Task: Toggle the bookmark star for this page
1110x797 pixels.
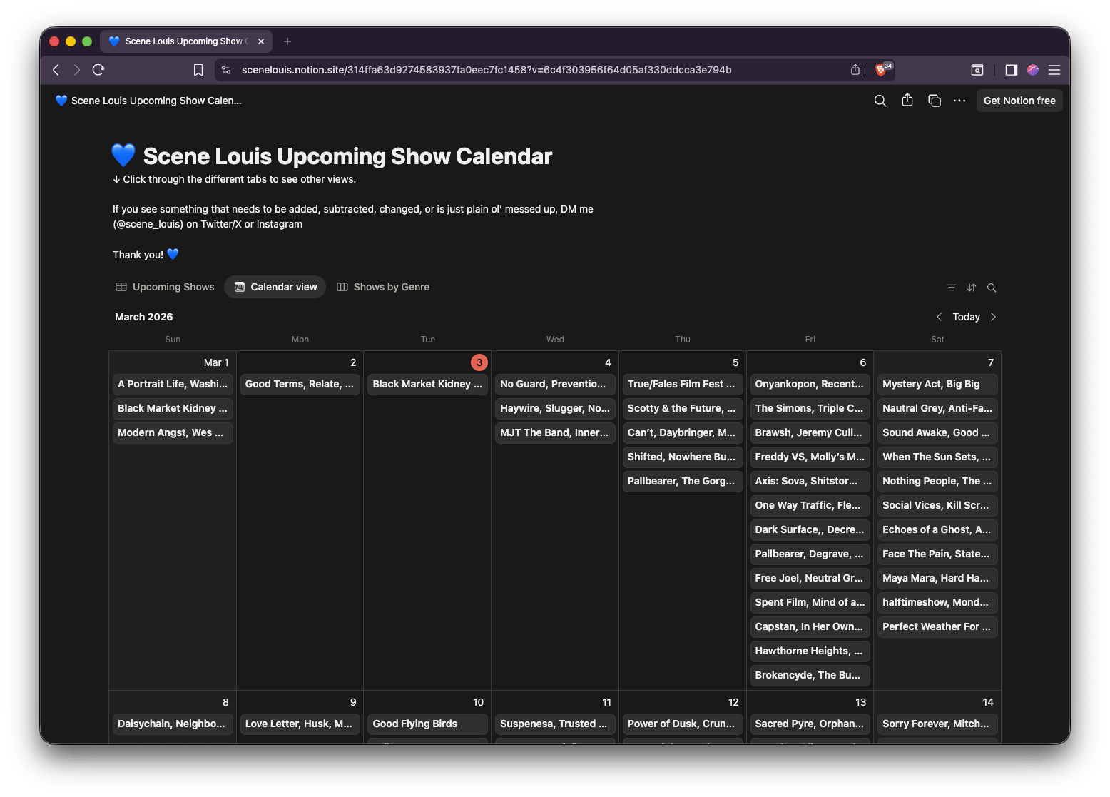Action: (198, 69)
